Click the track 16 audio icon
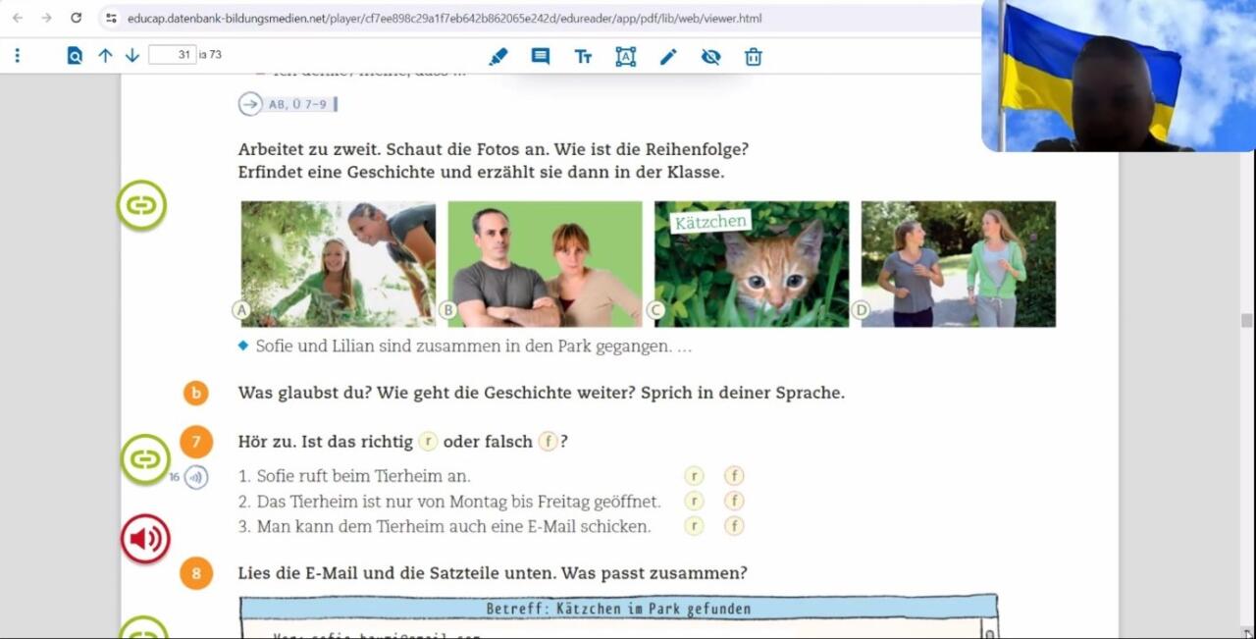Image resolution: width=1256 pixels, height=639 pixels. coord(196,478)
